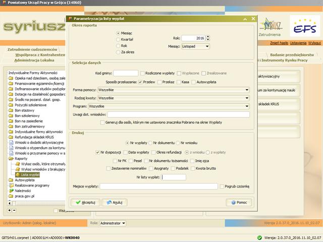Click the Miejsce wypłaty input field
This screenshot has width=323, height=242.
click(x=158, y=186)
